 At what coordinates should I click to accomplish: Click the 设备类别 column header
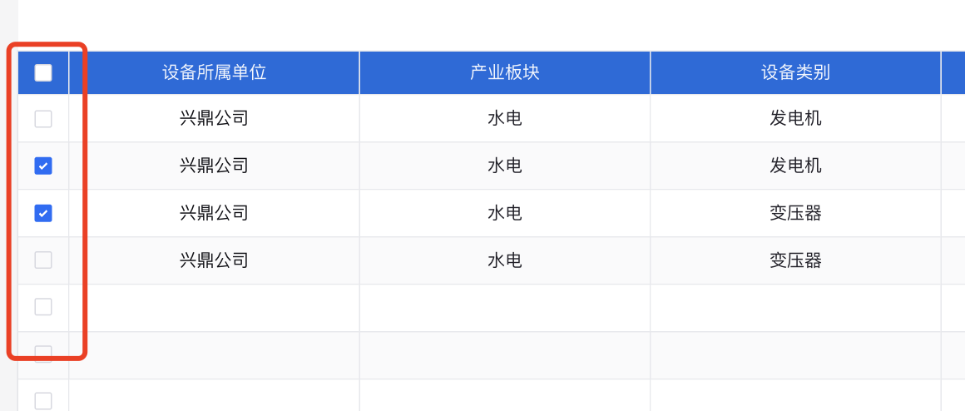pyautogui.click(x=795, y=72)
